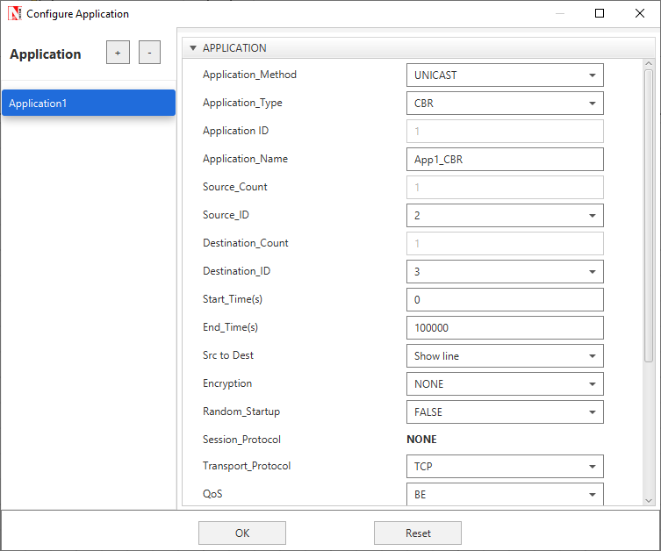Close the Configure Application window
Viewport: 661px width, 551px height.
639,13
